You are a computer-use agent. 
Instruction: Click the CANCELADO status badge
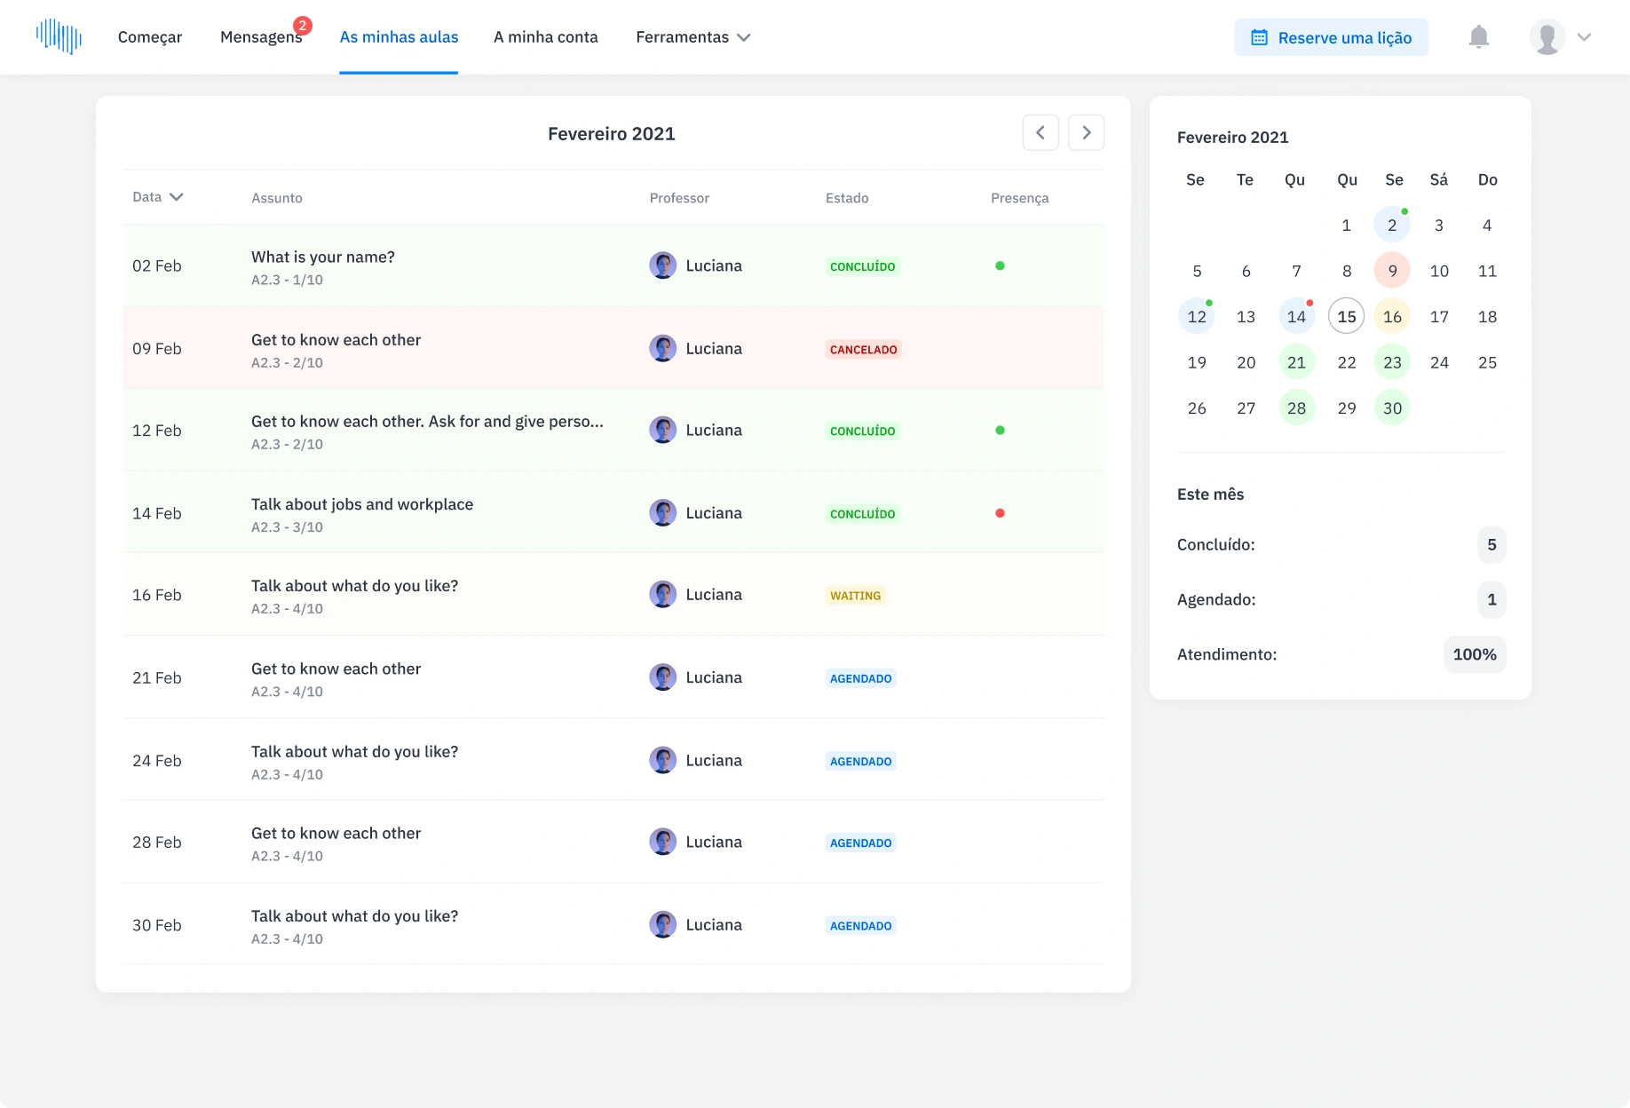tap(863, 350)
